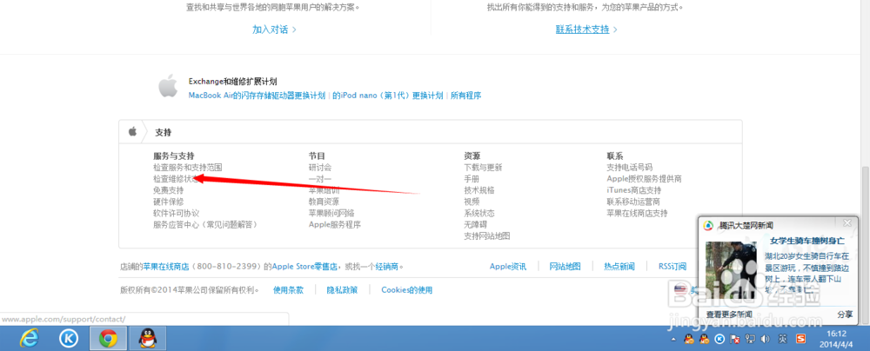Open the 系统状态 link
This screenshot has height=351, width=870.
[x=479, y=214]
